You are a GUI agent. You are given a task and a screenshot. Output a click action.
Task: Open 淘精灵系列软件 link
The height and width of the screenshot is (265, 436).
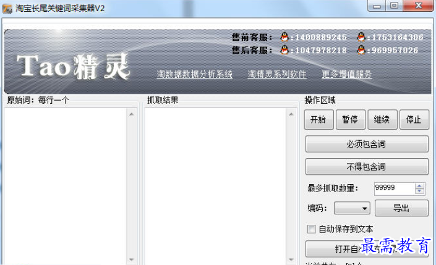point(277,74)
